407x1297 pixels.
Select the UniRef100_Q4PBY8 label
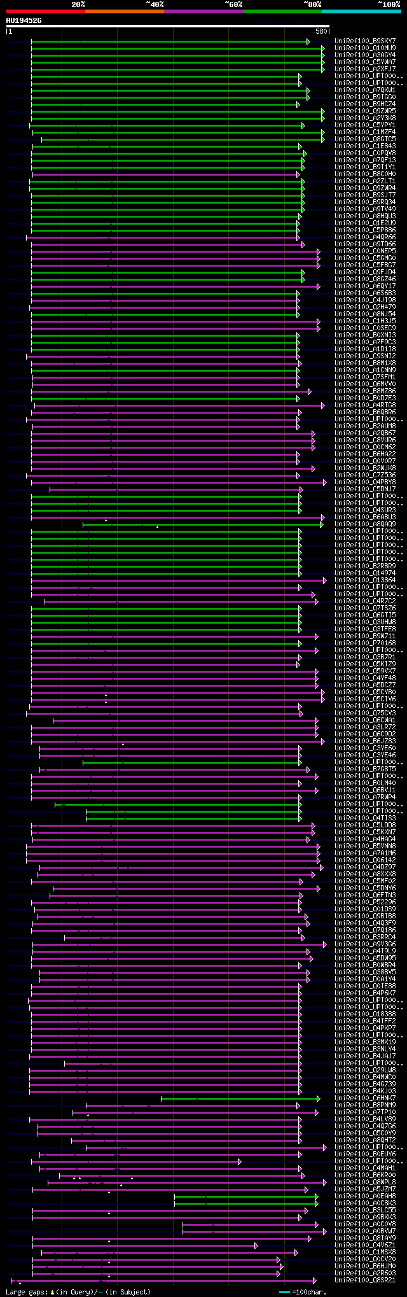click(x=365, y=482)
